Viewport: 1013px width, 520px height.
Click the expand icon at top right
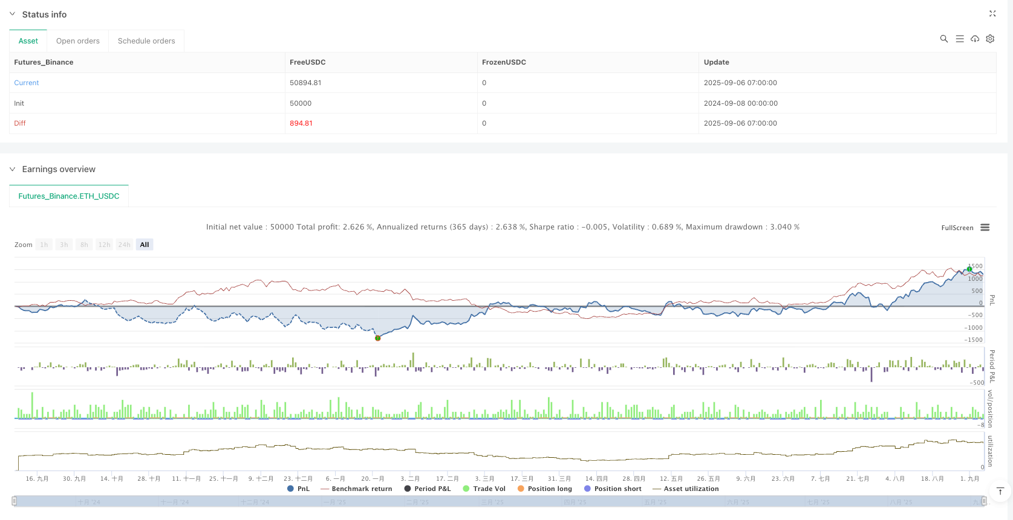coord(992,13)
